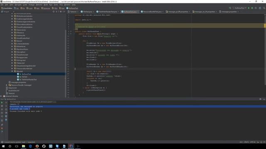Expand the resourcebundle.test package arrow

tap(12, 69)
